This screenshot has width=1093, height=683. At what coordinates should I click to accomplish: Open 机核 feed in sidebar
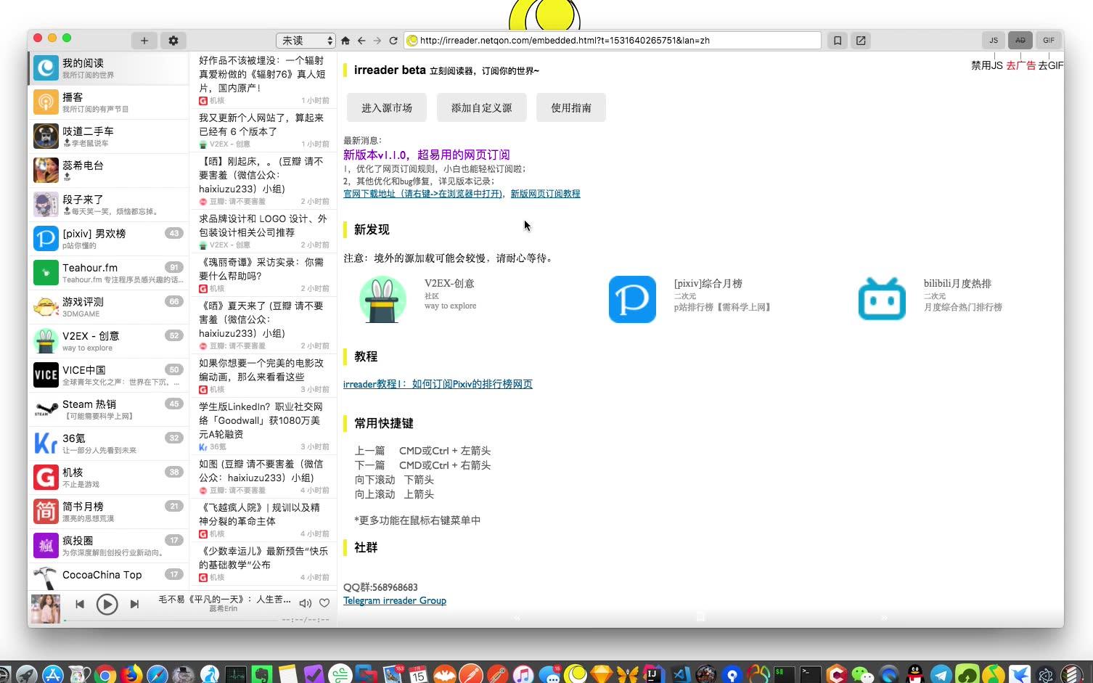(x=108, y=478)
